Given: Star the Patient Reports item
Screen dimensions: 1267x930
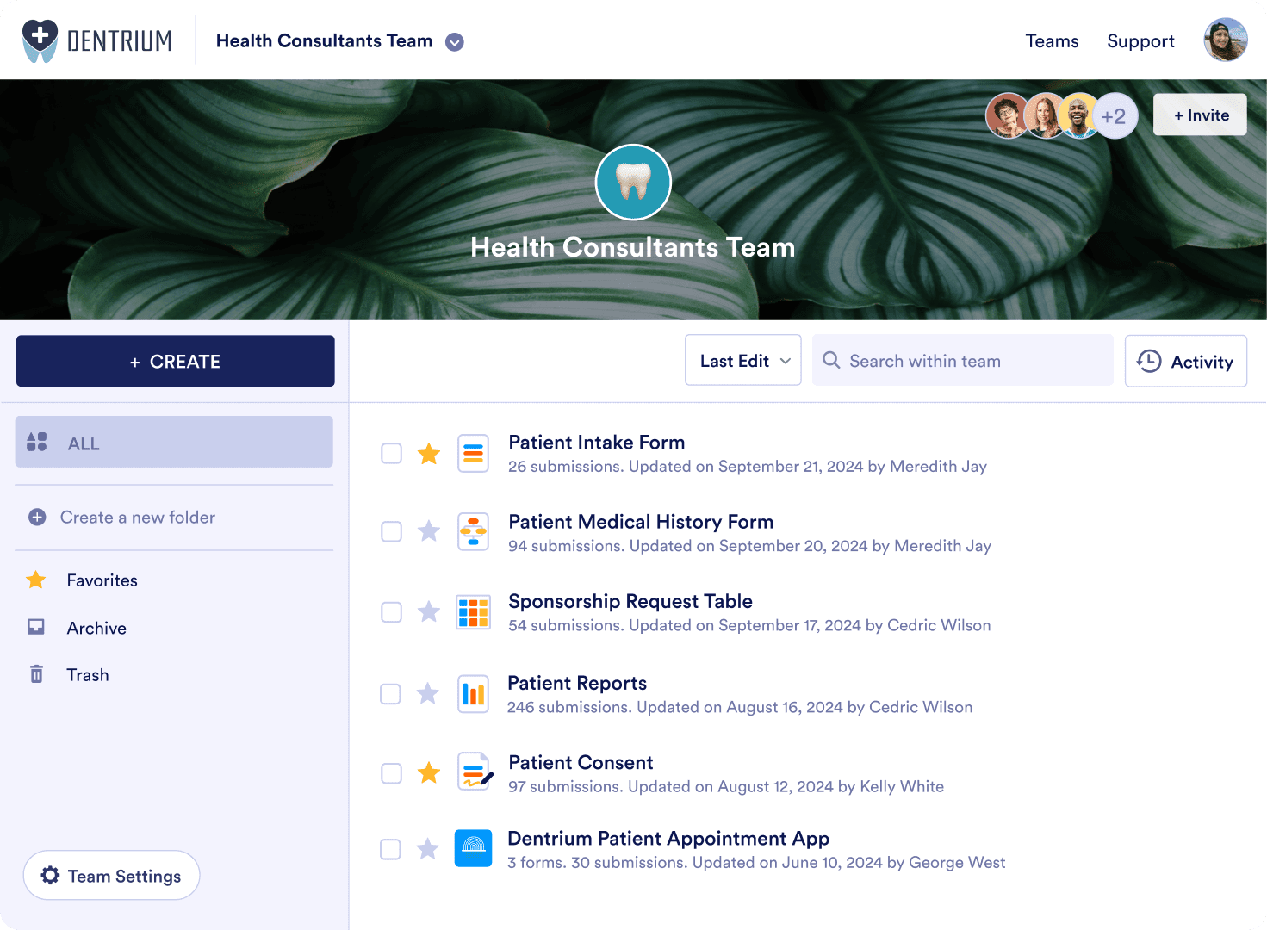Looking at the screenshot, I should tap(428, 694).
